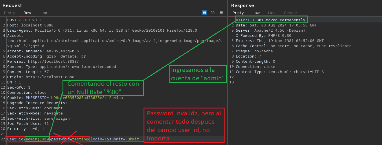Open the Render tab in Response
382x145 pixels.
pos(291,13)
